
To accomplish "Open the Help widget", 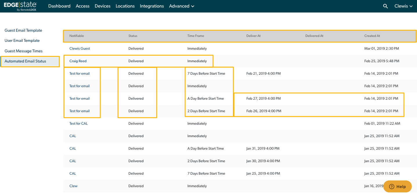I will (x=397, y=187).
